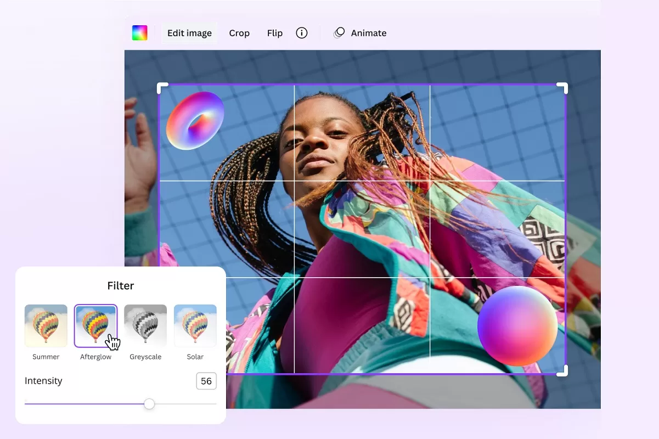Click the Intensity value field showing 56
This screenshot has height=439, width=659.
206,381
